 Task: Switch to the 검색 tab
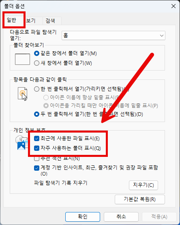coord(50,21)
